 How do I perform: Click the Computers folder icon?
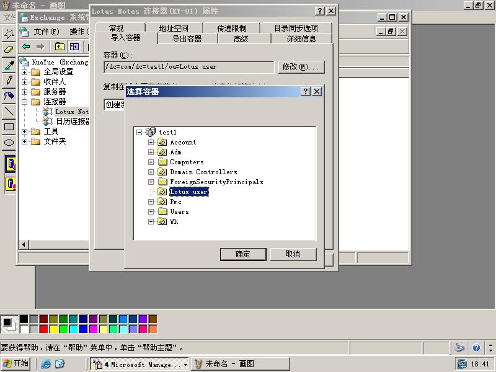pos(162,162)
